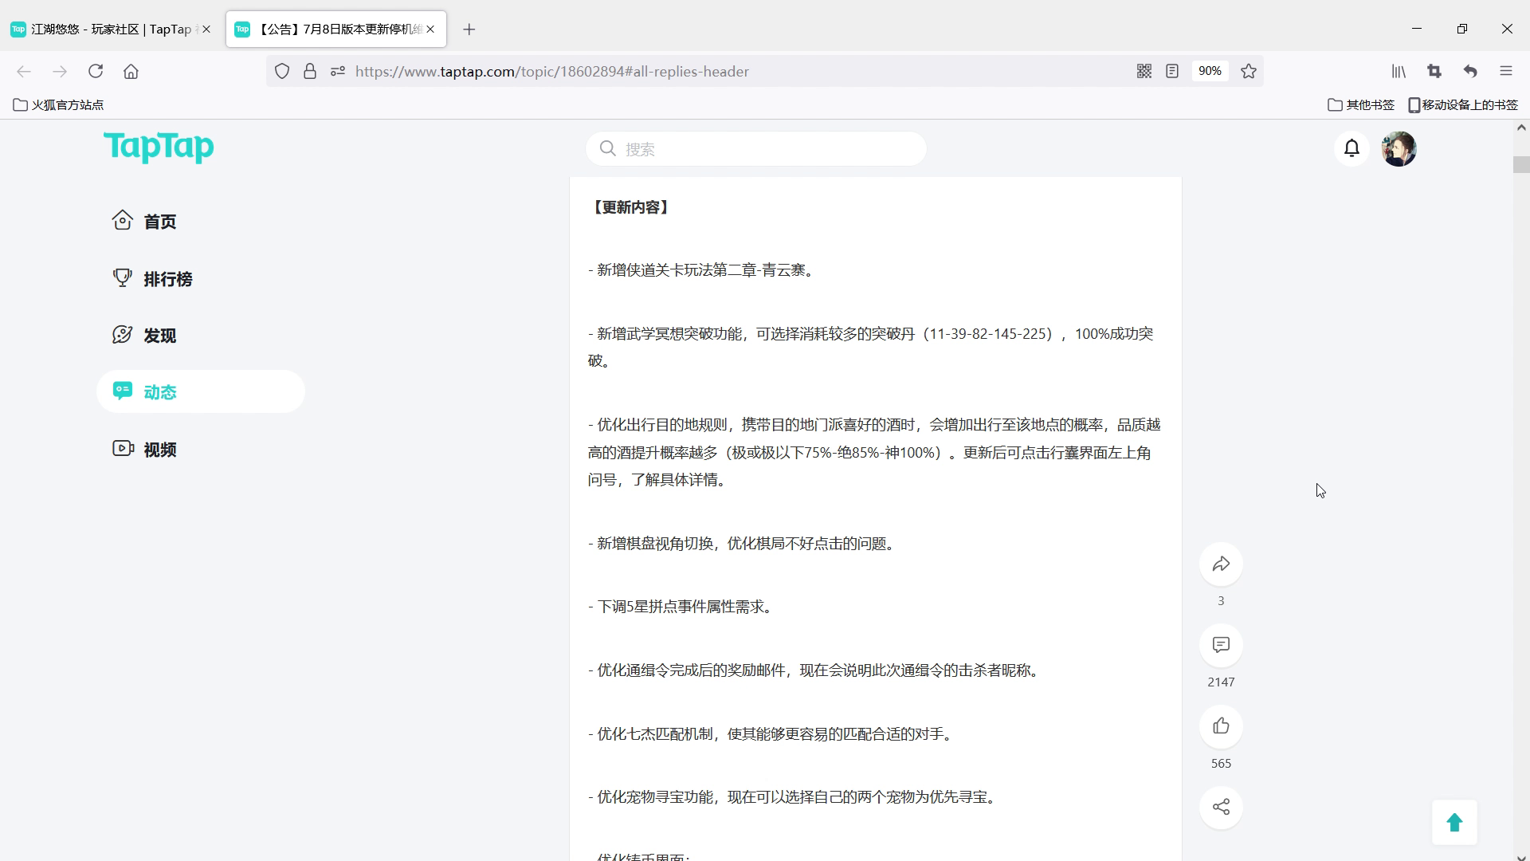1530x861 pixels.
Task: Like the post with thumbs-up icon
Action: point(1221,726)
